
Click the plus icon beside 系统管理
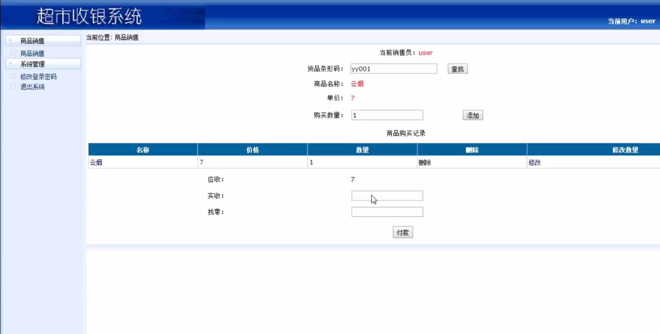tap(11, 64)
